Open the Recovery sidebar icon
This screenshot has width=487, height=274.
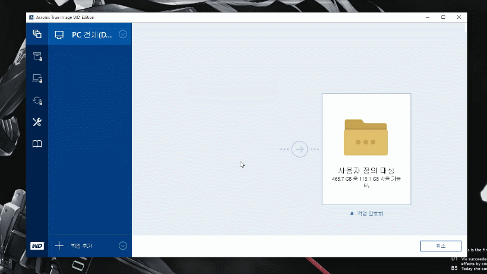(x=37, y=100)
